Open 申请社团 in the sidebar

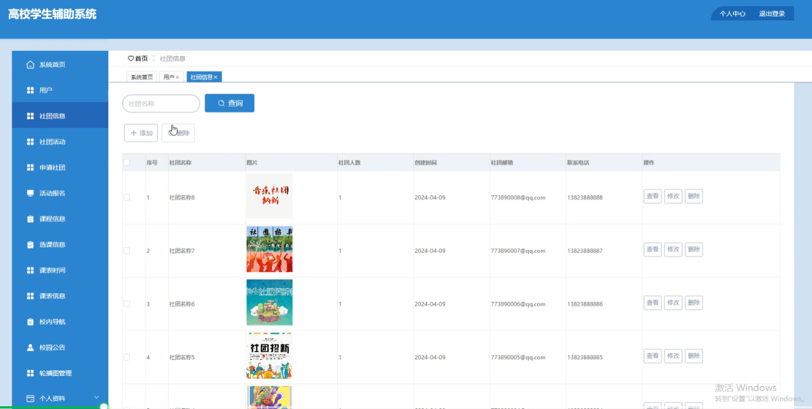[x=60, y=167]
